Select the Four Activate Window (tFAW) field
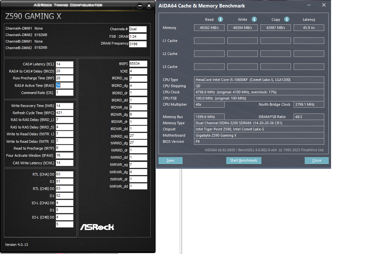 click(64, 155)
